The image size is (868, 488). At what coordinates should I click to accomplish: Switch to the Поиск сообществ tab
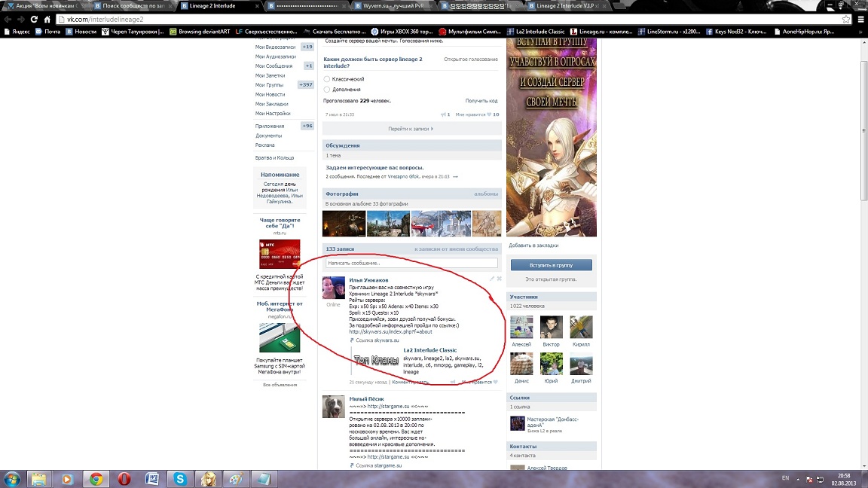(x=133, y=6)
